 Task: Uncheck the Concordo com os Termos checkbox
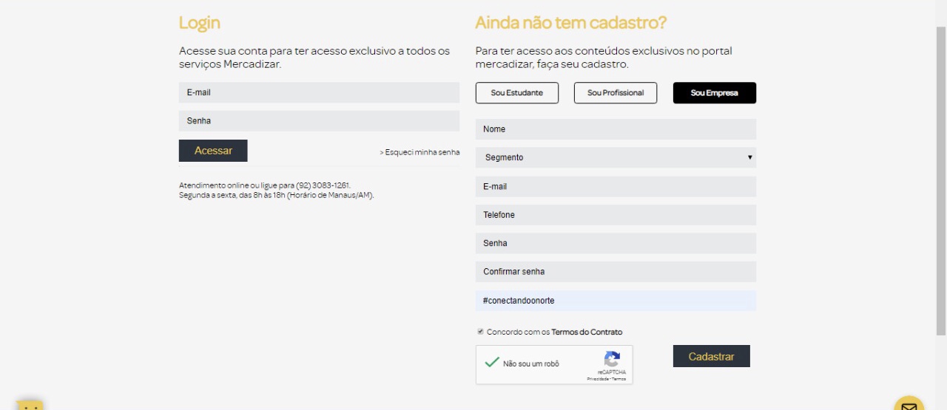(x=481, y=332)
